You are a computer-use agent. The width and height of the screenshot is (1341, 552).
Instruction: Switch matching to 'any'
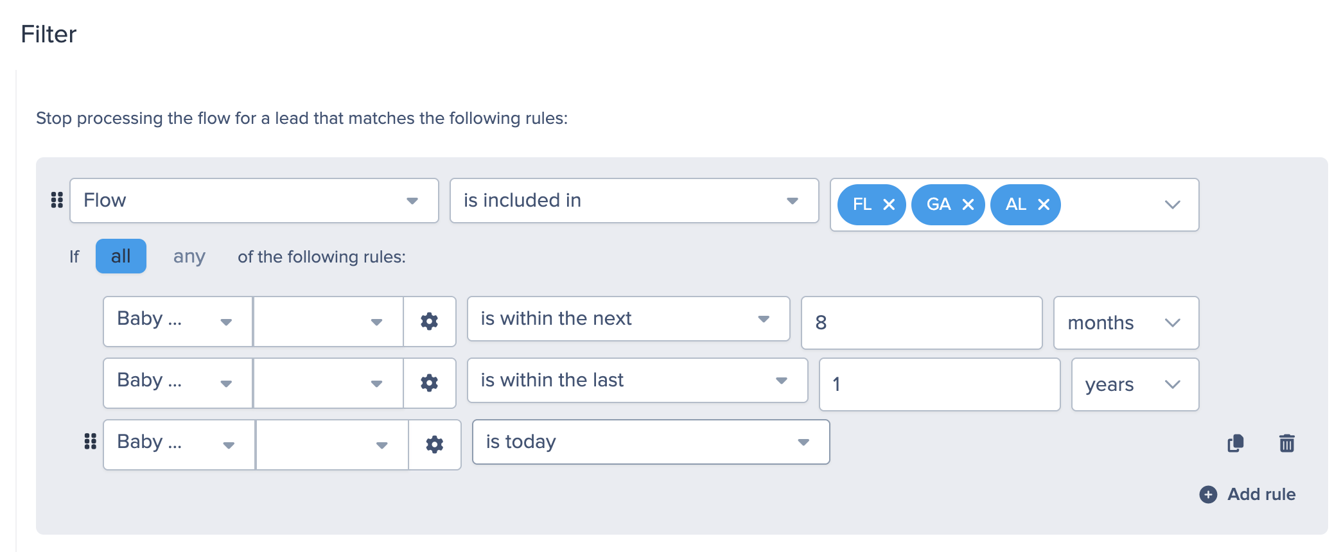(x=189, y=256)
